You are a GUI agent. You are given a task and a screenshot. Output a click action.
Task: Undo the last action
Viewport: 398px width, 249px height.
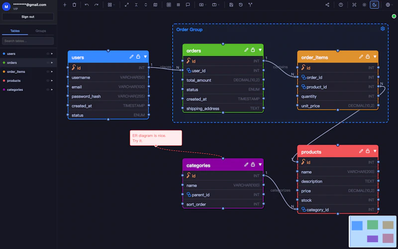point(87,5)
